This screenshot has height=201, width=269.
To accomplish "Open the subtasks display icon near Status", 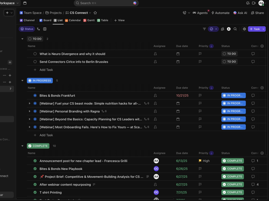I will coord(38,29).
